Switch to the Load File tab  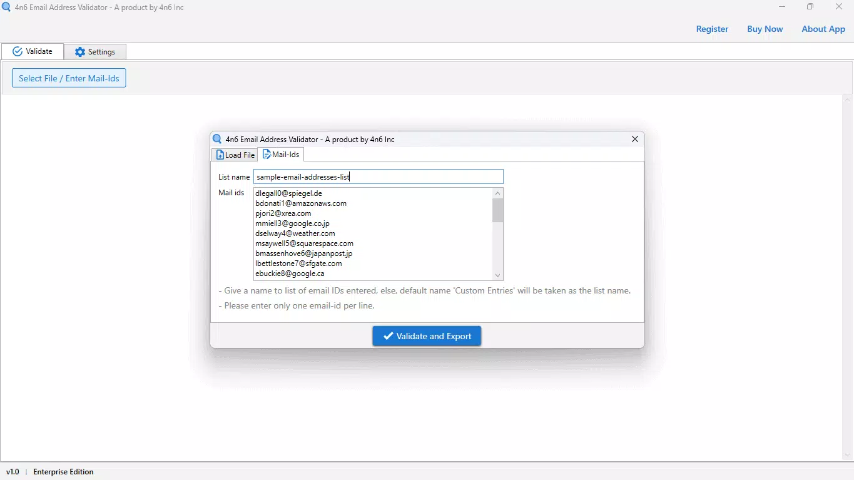pos(235,155)
